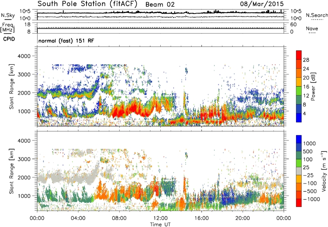This screenshot has width=328, height=227.
Task: Click the 'CPID' label
Action: point(9,39)
